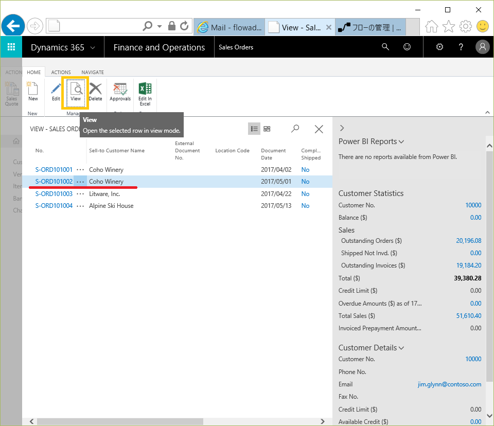Open order S-ORD101003 link

[x=54, y=194]
